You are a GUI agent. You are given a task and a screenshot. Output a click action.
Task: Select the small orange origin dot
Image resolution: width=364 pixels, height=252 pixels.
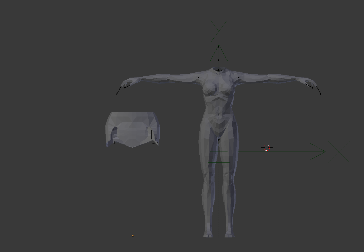(x=133, y=236)
